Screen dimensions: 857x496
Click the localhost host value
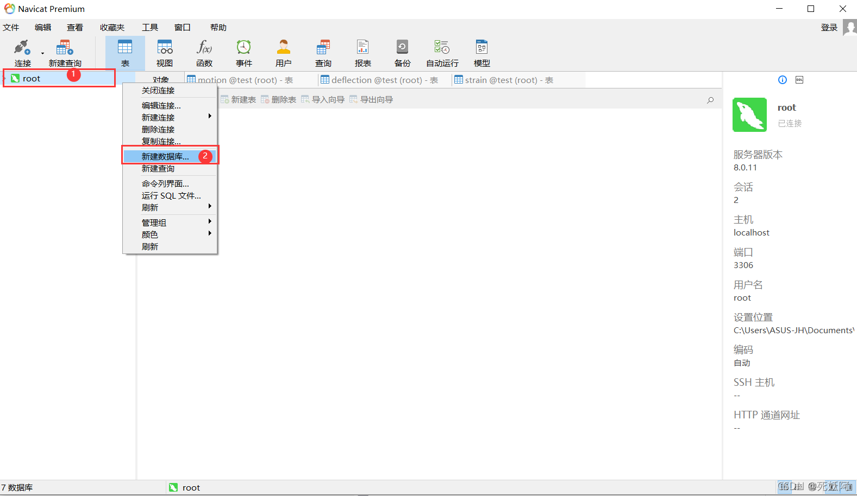point(752,232)
